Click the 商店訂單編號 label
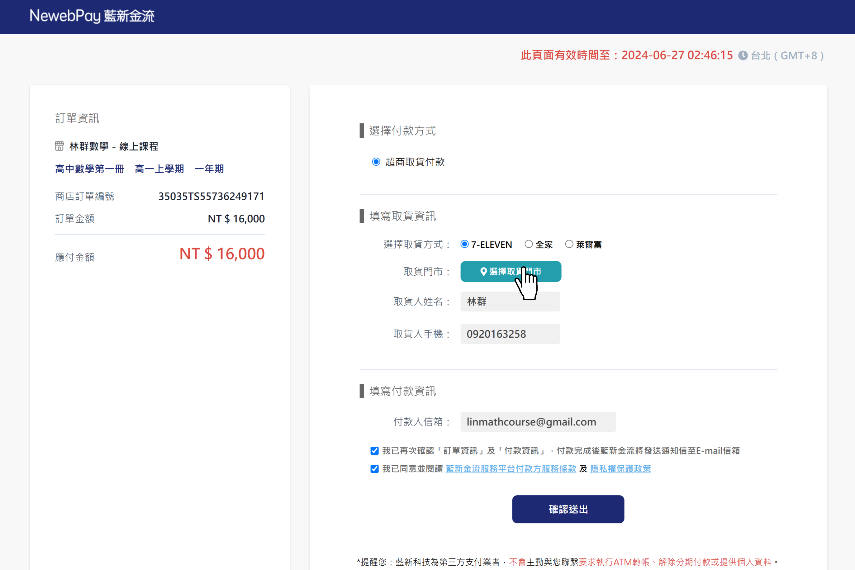 84,196
